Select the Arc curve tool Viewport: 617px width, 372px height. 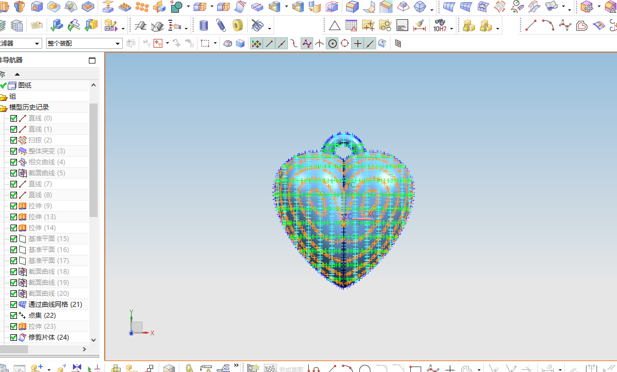(548, 26)
